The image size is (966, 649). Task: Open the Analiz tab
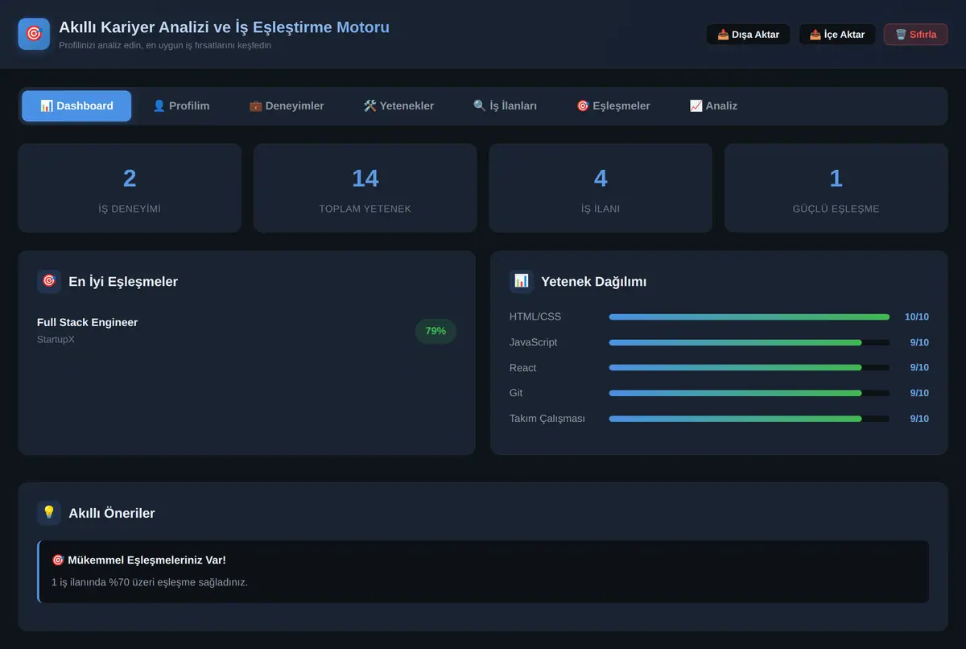(713, 106)
